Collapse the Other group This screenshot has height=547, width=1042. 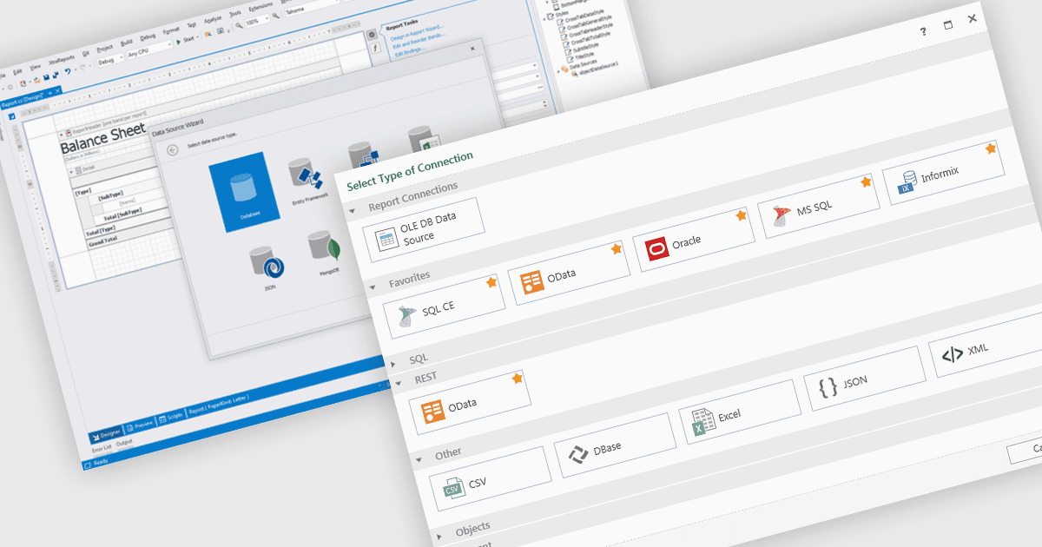(419, 458)
